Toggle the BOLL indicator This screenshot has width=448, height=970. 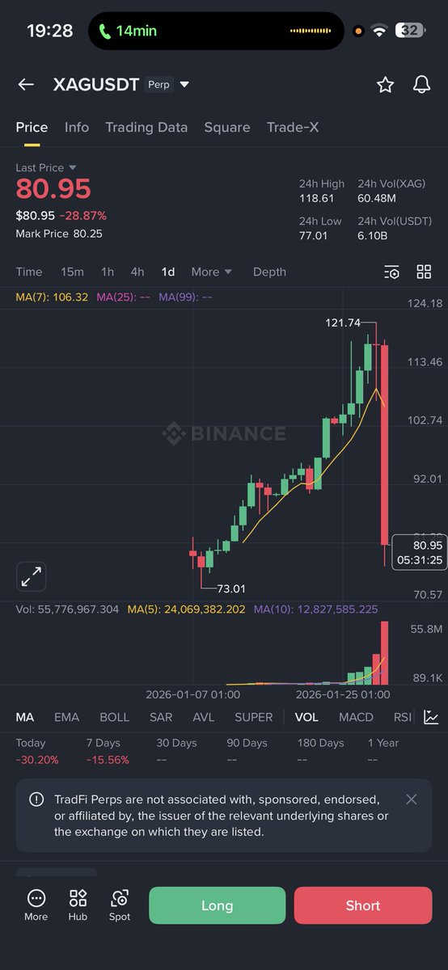114,717
